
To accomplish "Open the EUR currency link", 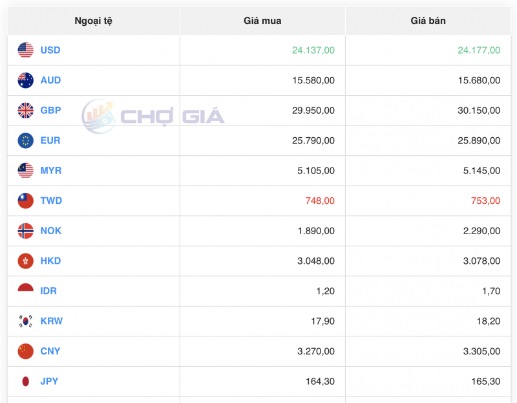I will point(50,140).
